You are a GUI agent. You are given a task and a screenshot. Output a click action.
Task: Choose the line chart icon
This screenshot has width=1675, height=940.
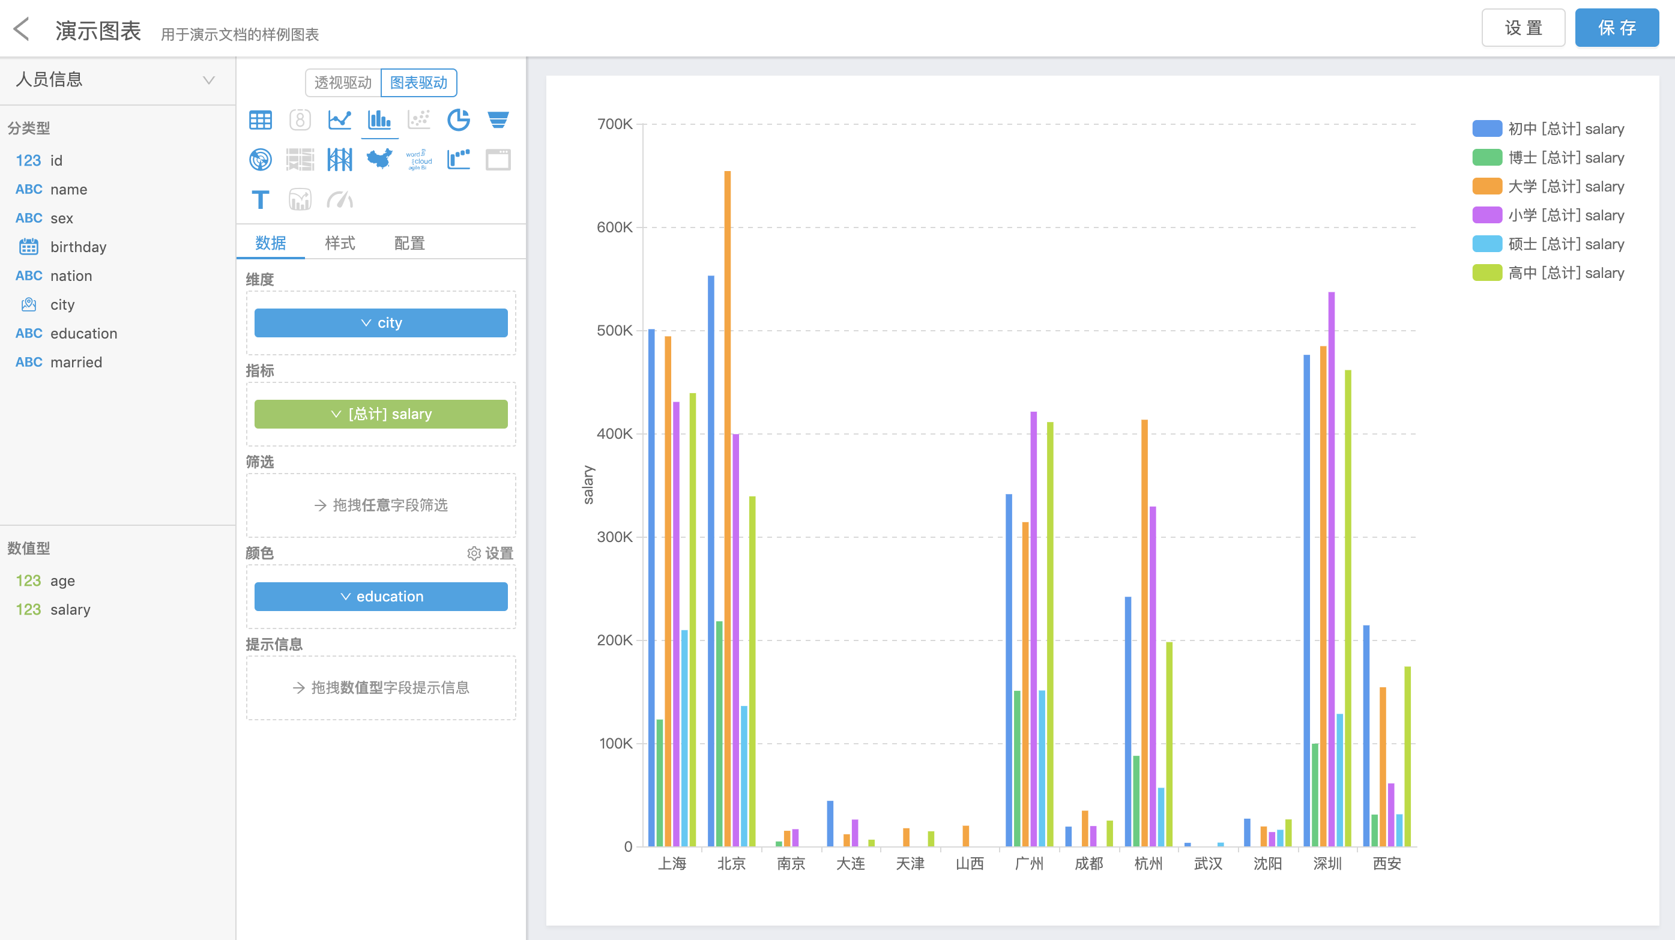[339, 119]
